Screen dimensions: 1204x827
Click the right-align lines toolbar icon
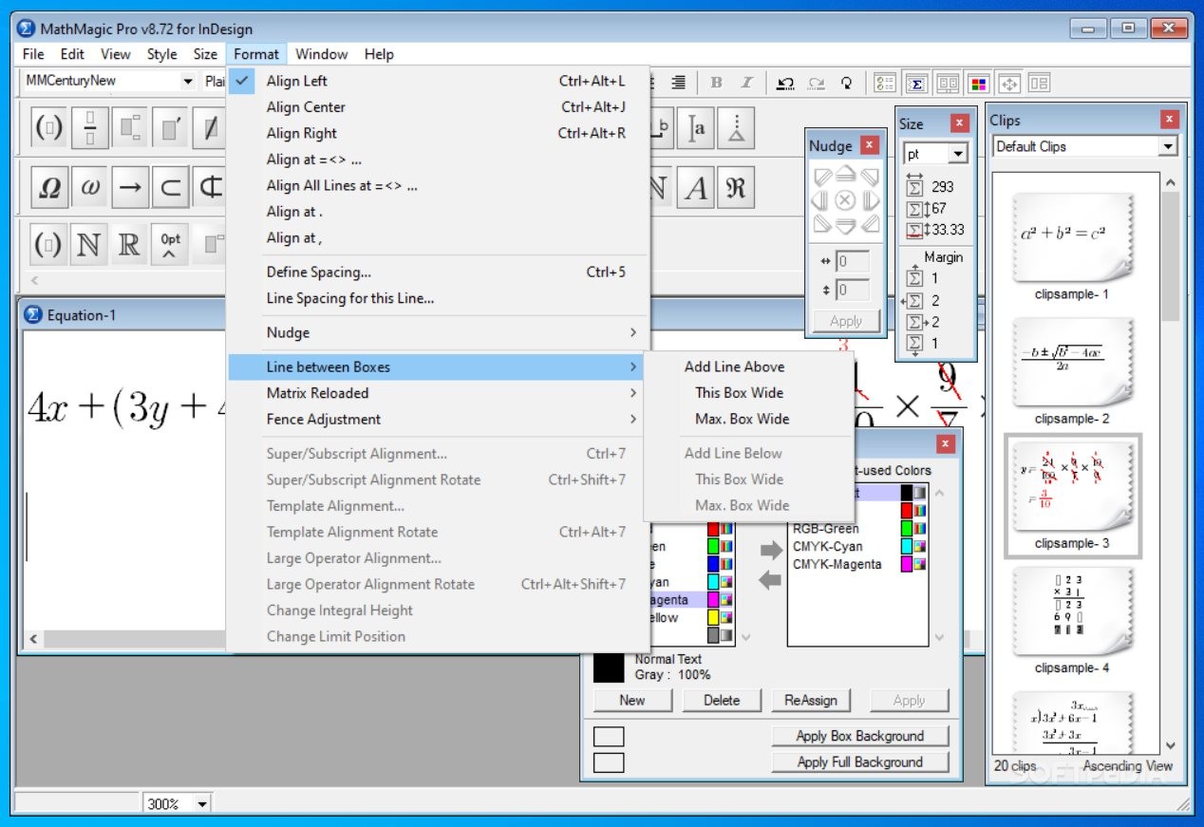(x=679, y=83)
